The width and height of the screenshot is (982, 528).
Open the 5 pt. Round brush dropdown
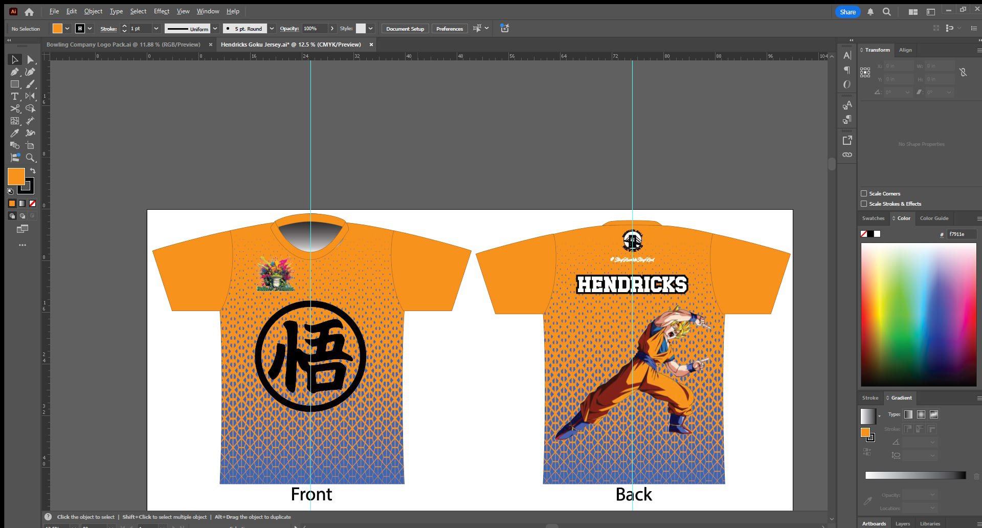coord(272,29)
